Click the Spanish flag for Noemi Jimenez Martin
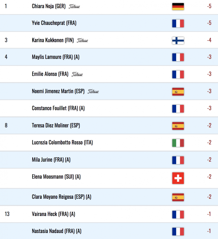218x239 pixels. coord(178,92)
